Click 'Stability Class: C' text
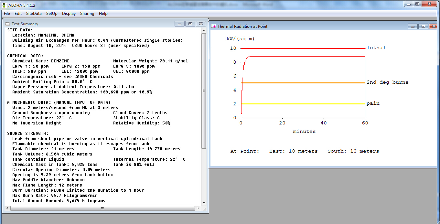440x224 pixels. (x=136, y=118)
